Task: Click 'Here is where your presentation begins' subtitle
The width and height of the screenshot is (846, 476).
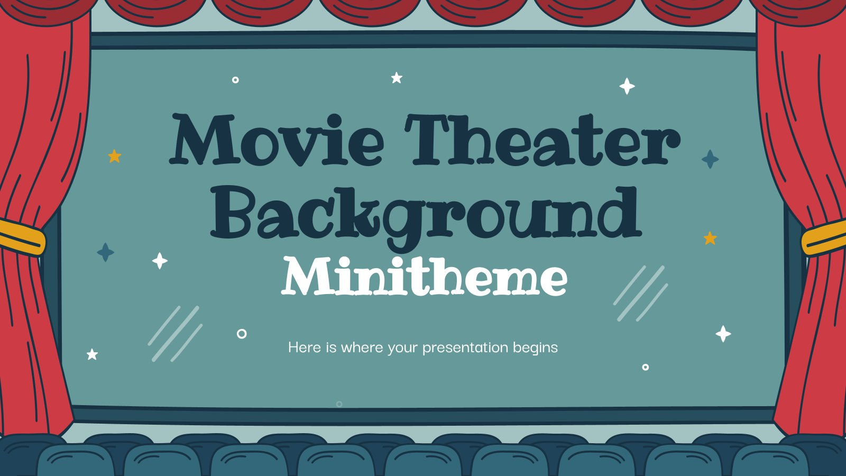Action: pos(423,347)
